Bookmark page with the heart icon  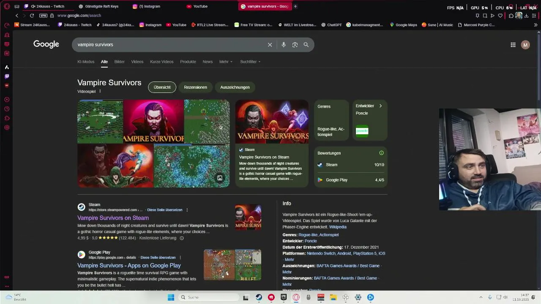pyautogui.click(x=500, y=16)
